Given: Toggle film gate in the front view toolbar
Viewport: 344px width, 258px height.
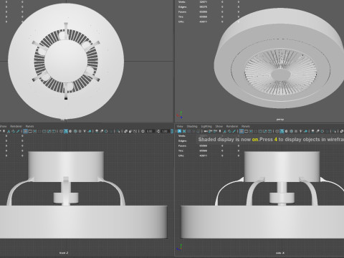Looking at the screenshot, I should click(x=30, y=131).
